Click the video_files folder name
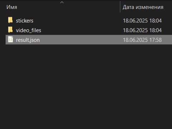Viewport: 172px width, 129px height. pyautogui.click(x=29, y=30)
